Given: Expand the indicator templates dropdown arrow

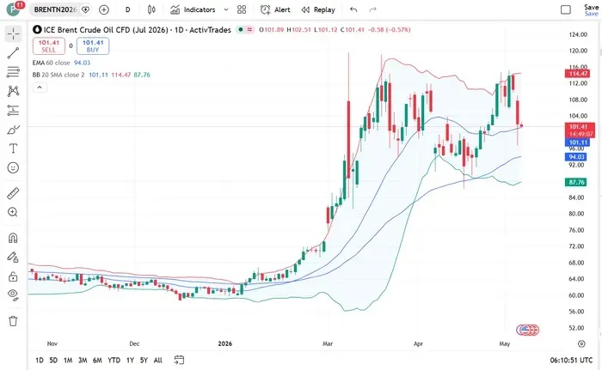Looking at the screenshot, I should pyautogui.click(x=225, y=9).
